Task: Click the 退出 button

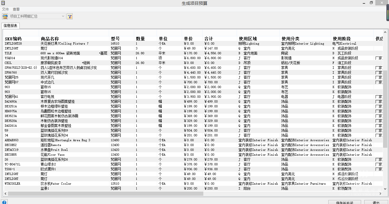Action: (376, 203)
